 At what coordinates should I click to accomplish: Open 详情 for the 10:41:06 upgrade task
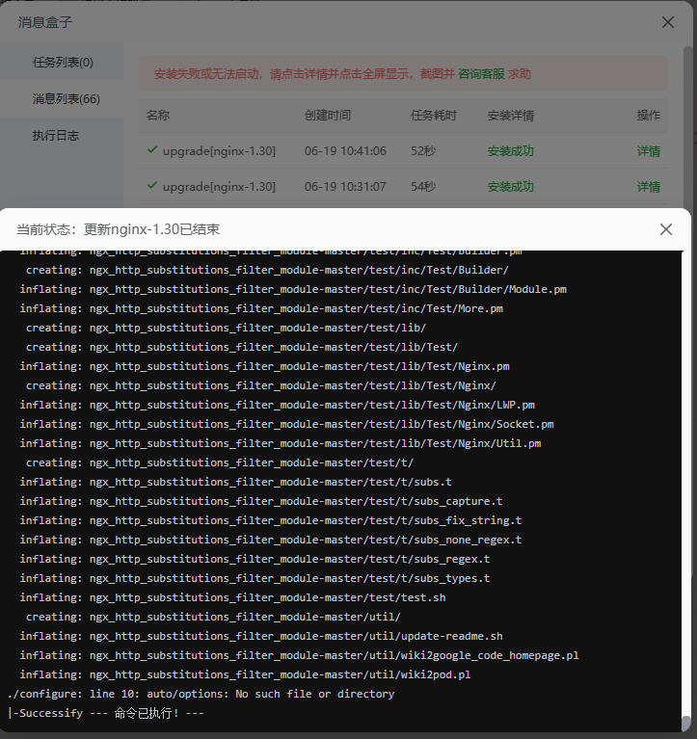click(x=649, y=151)
